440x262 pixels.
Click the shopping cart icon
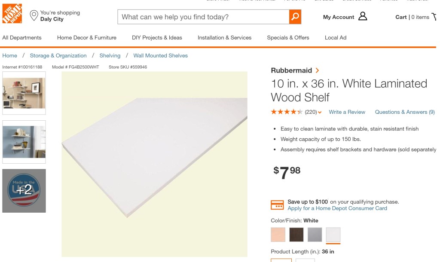[434, 17]
